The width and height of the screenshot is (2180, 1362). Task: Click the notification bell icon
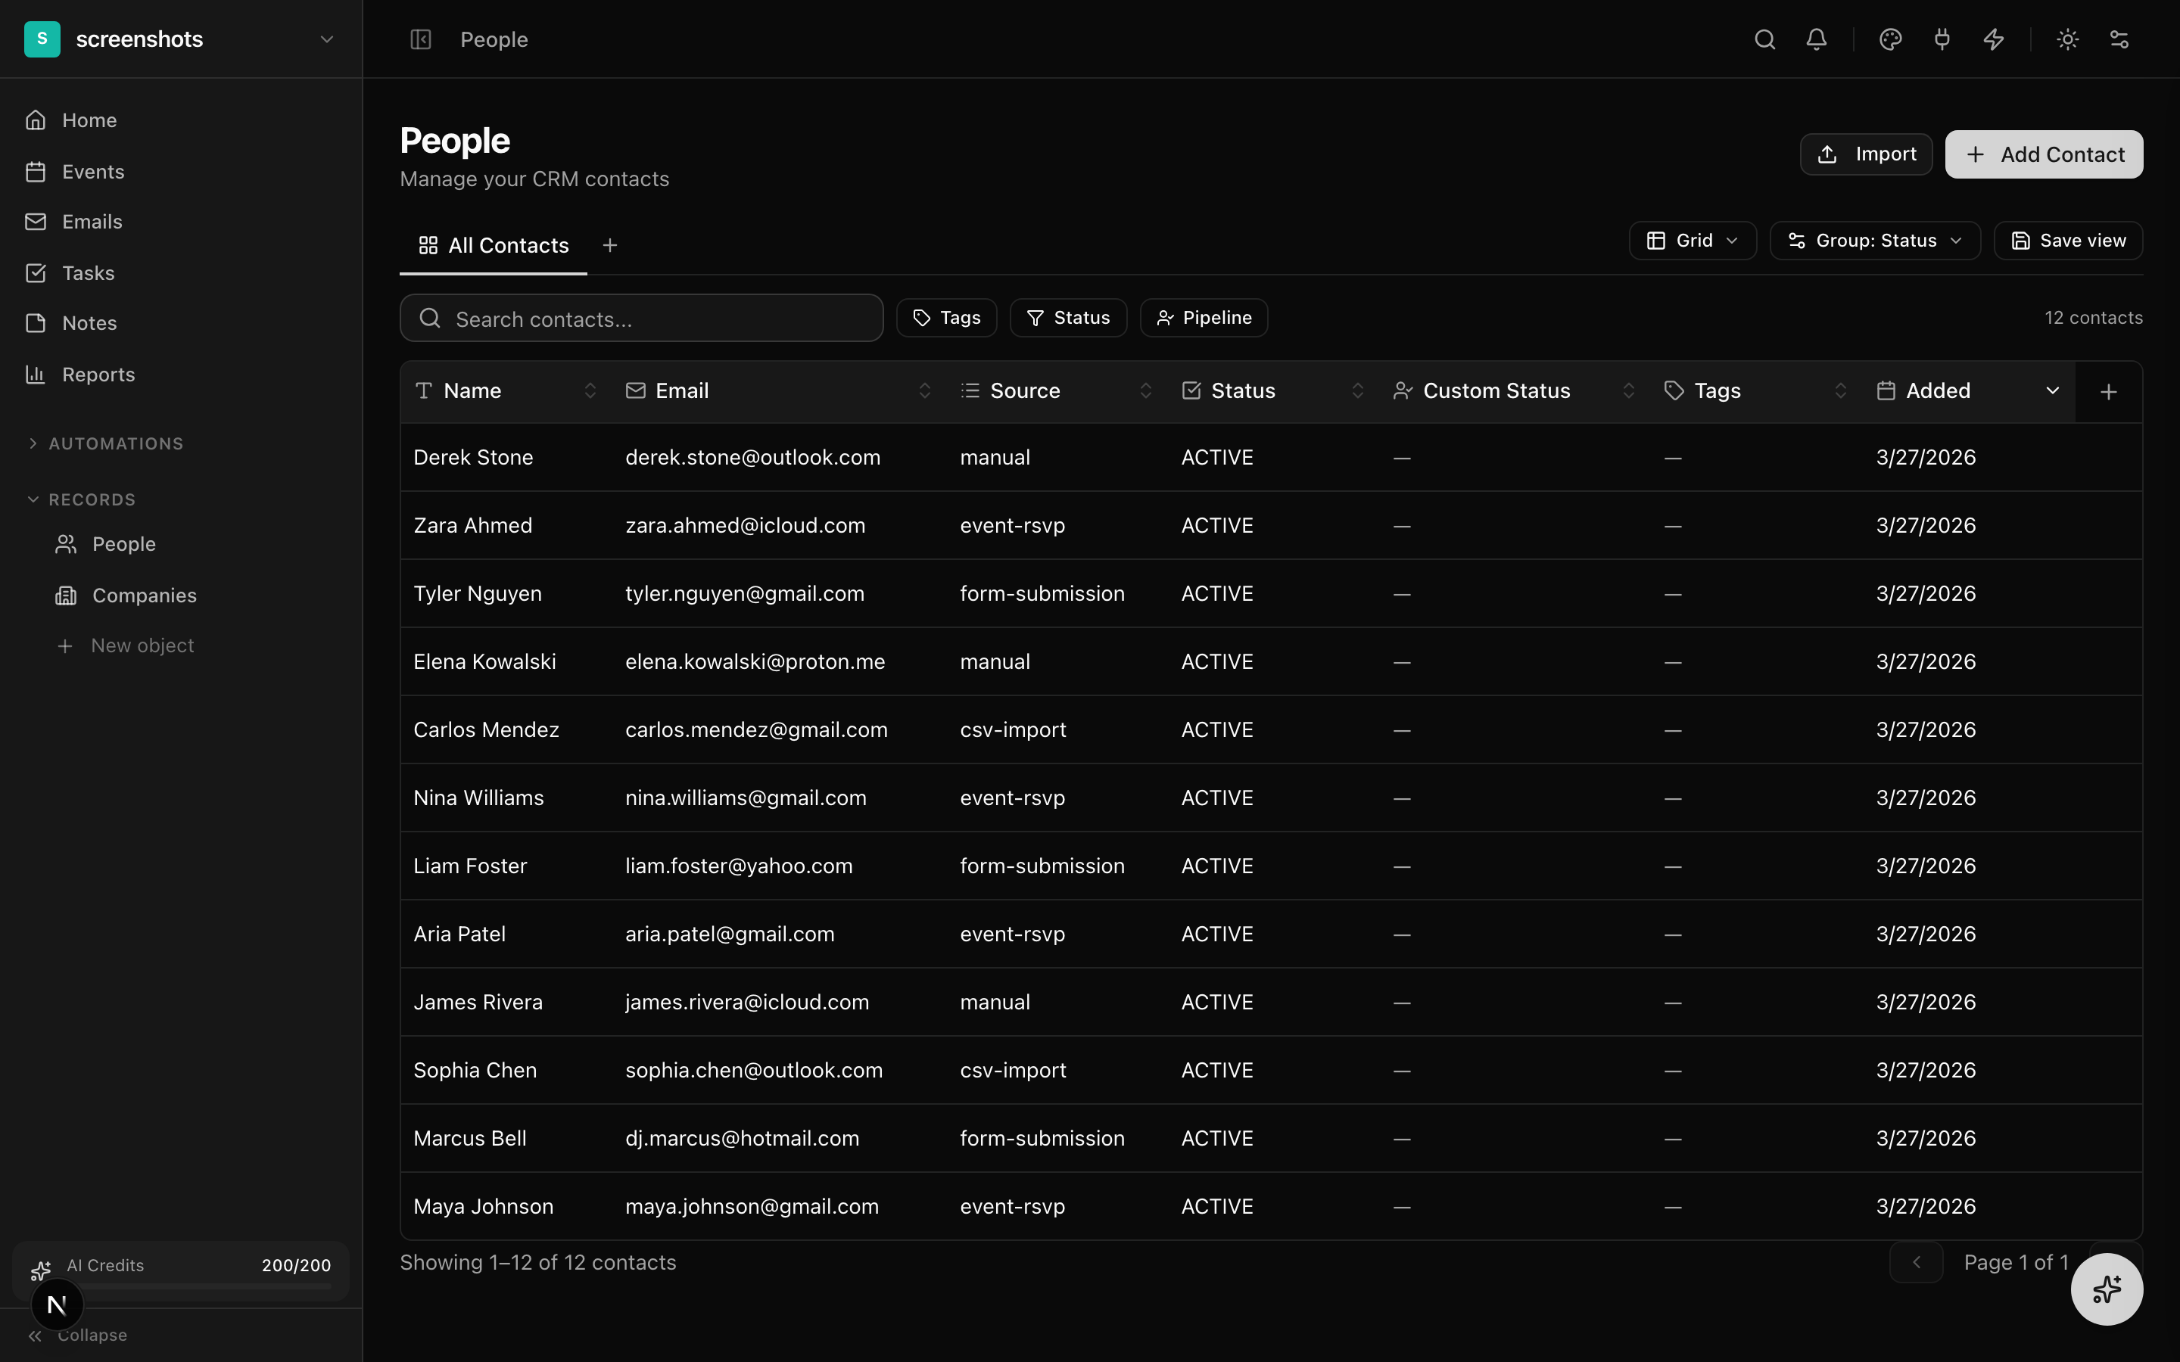(x=1816, y=39)
